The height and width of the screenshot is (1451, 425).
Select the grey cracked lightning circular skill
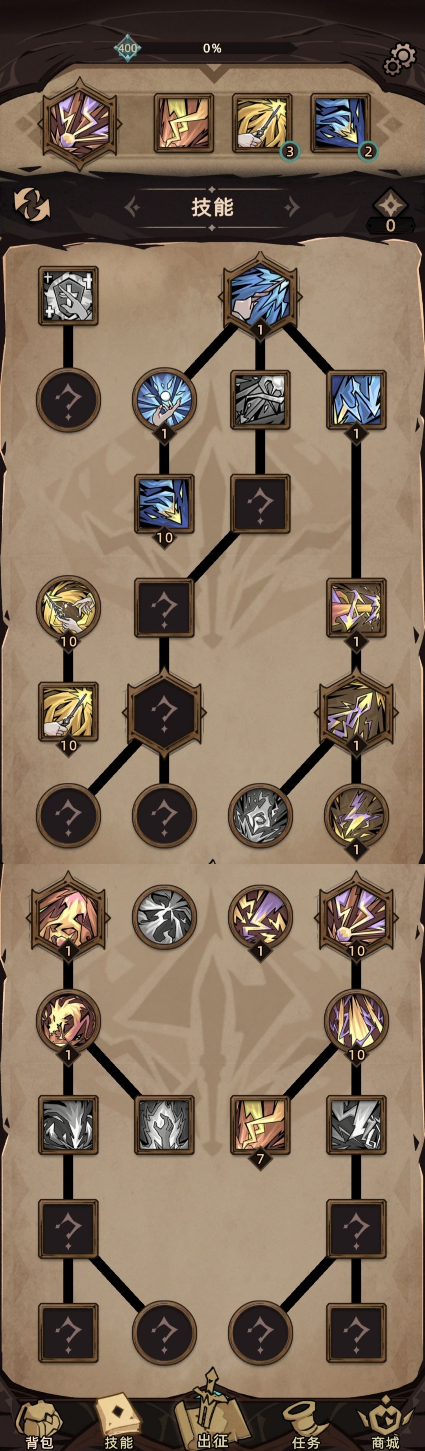(x=164, y=916)
